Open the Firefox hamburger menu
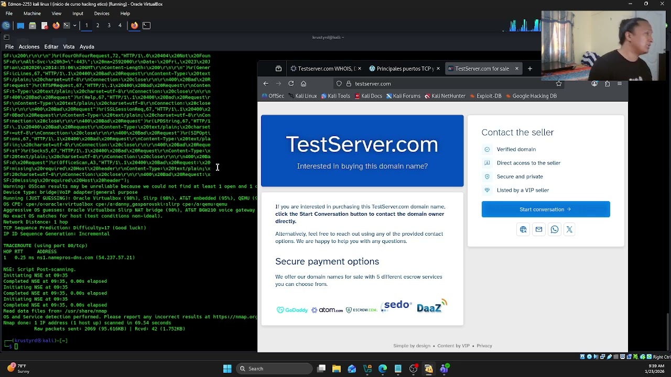 (620, 84)
